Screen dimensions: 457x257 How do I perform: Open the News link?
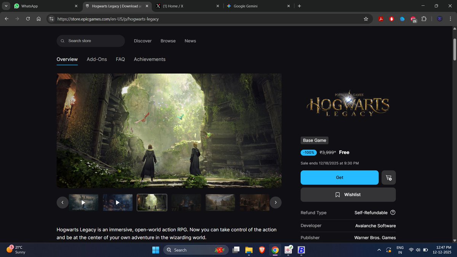coord(190,41)
